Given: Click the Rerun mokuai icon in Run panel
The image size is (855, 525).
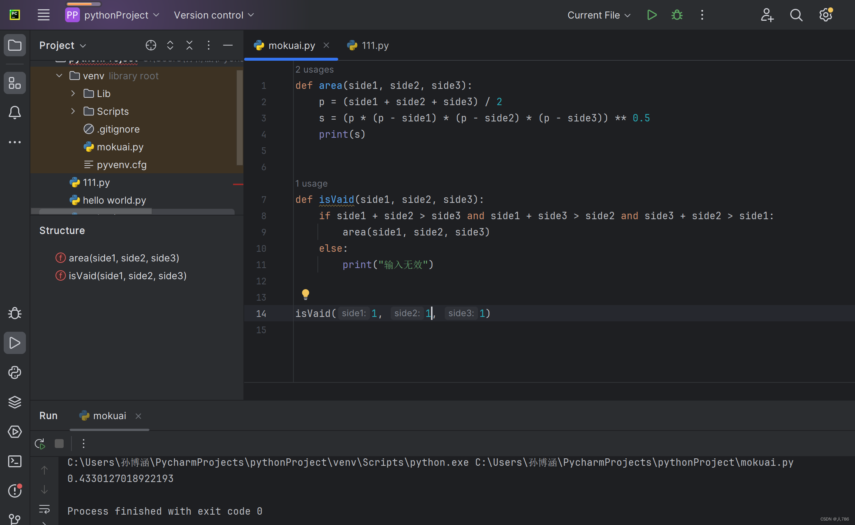Looking at the screenshot, I should (x=40, y=444).
